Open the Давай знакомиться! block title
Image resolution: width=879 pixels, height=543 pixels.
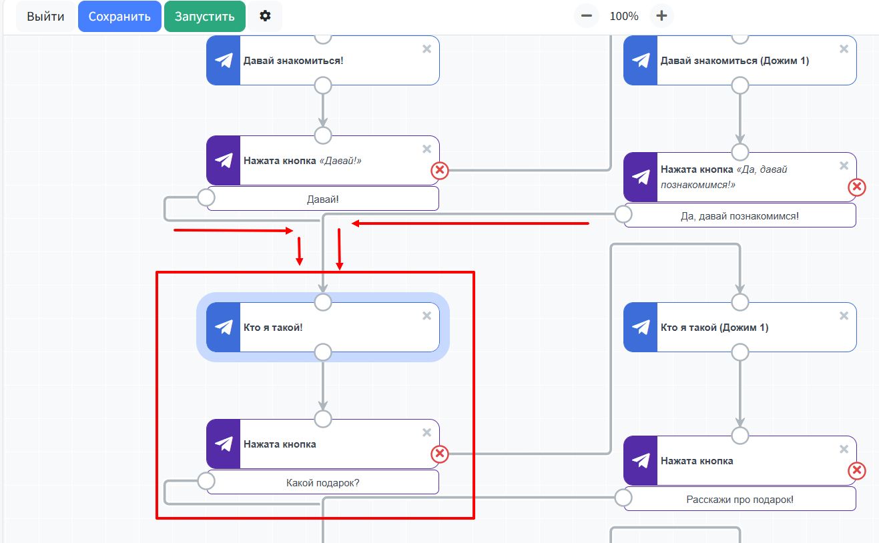point(294,61)
